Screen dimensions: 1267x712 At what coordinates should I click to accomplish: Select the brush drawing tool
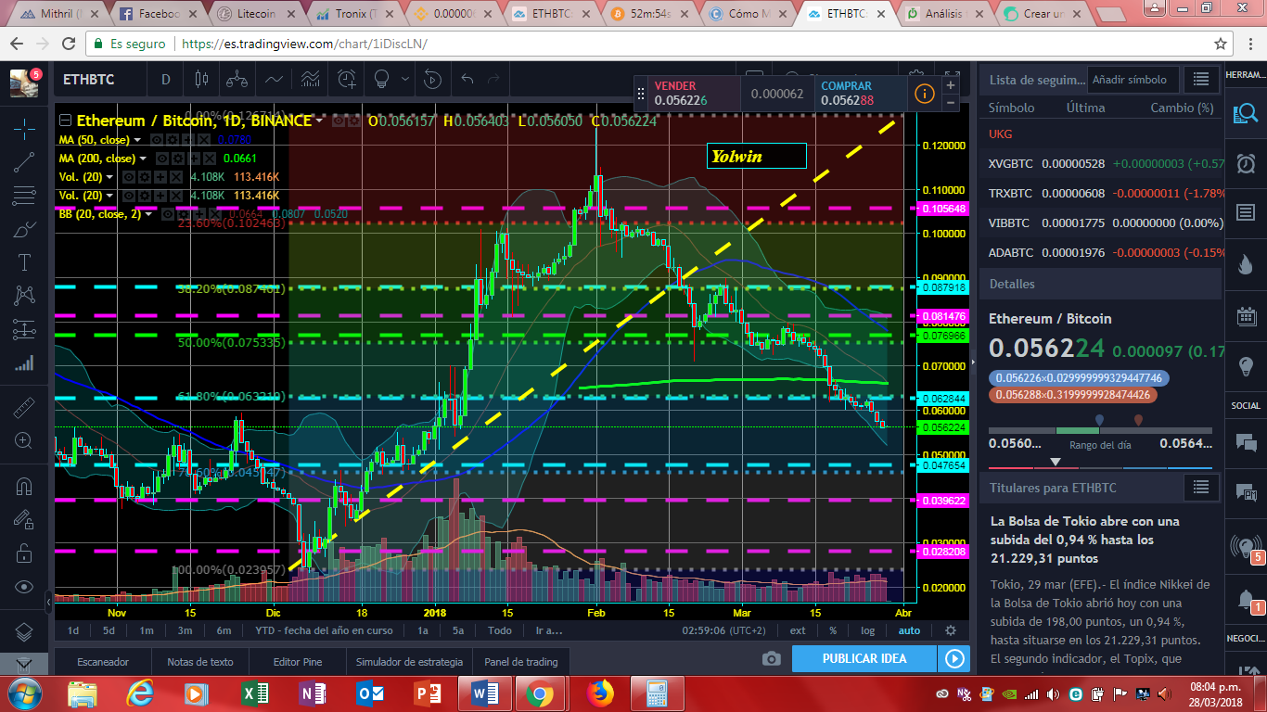(24, 229)
